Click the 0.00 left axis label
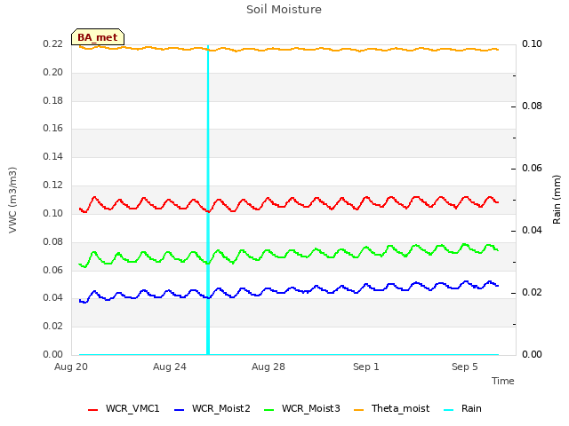 (x=53, y=354)
